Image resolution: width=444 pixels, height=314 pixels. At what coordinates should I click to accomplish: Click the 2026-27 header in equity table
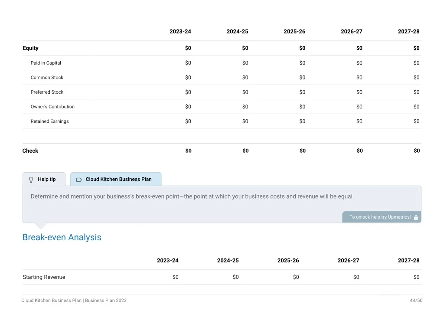351,31
